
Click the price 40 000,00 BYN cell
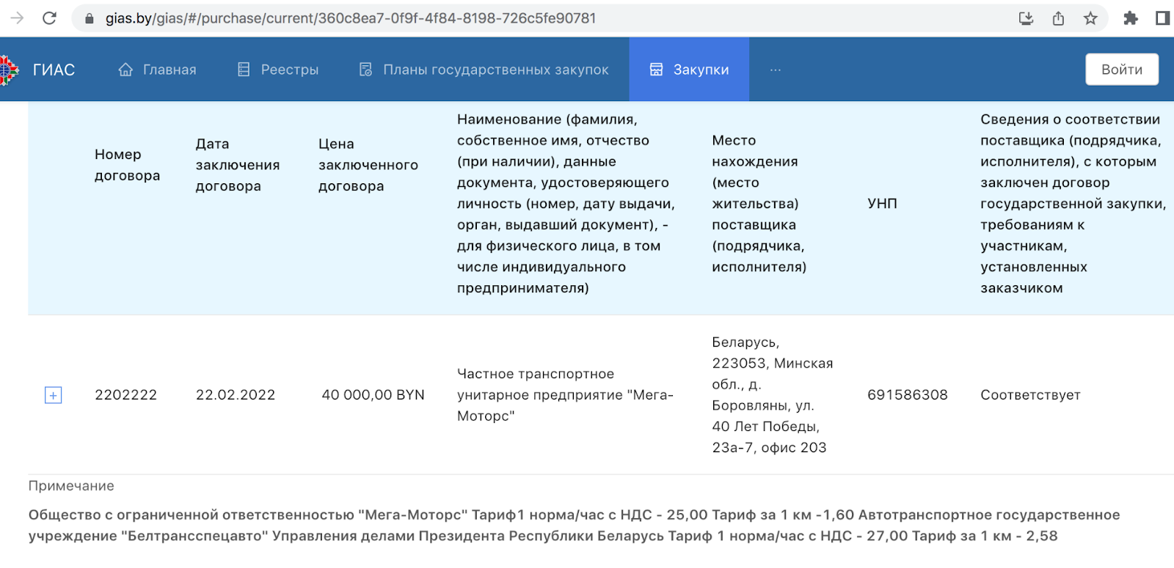point(373,395)
